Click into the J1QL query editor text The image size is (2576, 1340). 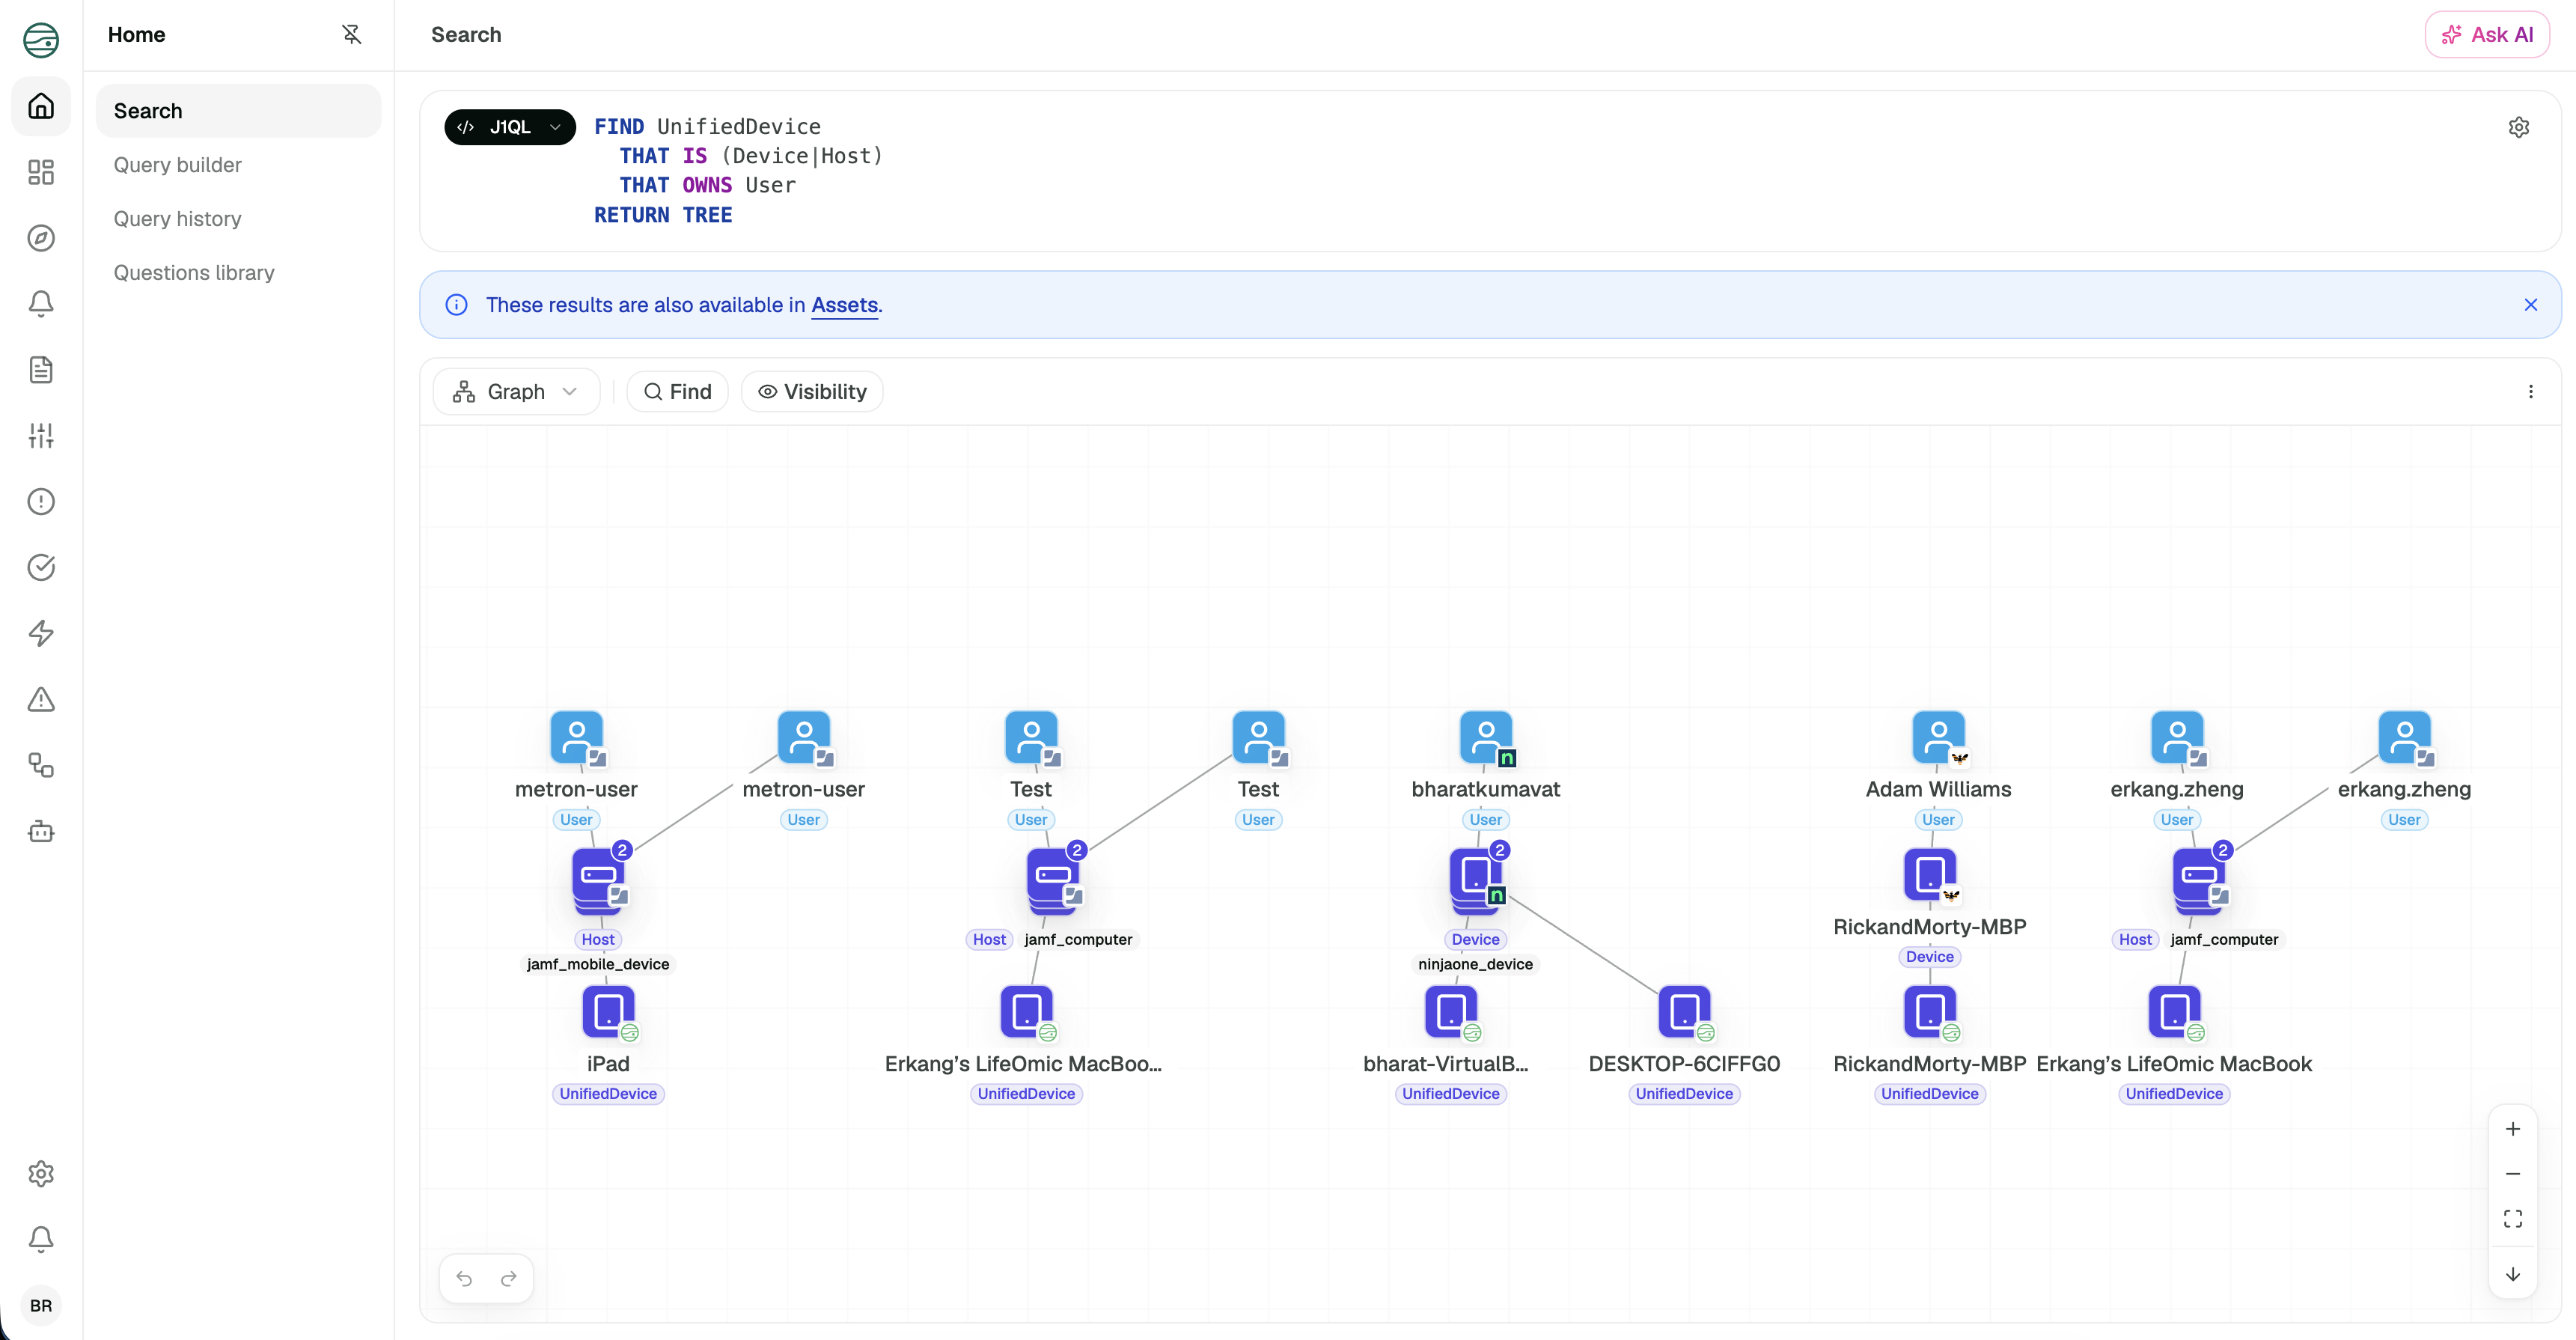(739, 171)
